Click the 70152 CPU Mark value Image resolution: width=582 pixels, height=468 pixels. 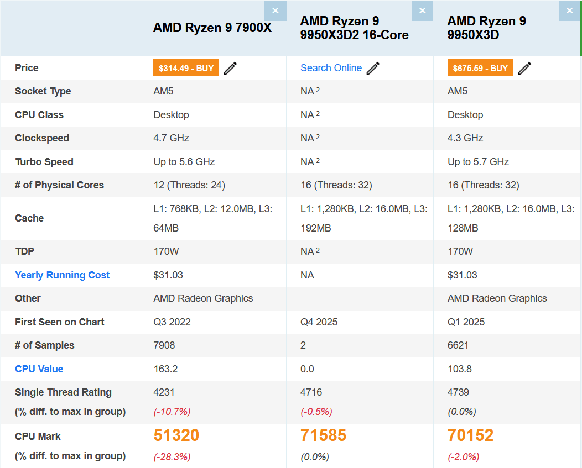(470, 435)
